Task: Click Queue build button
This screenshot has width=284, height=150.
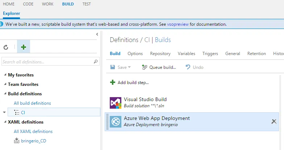Action: point(159,67)
